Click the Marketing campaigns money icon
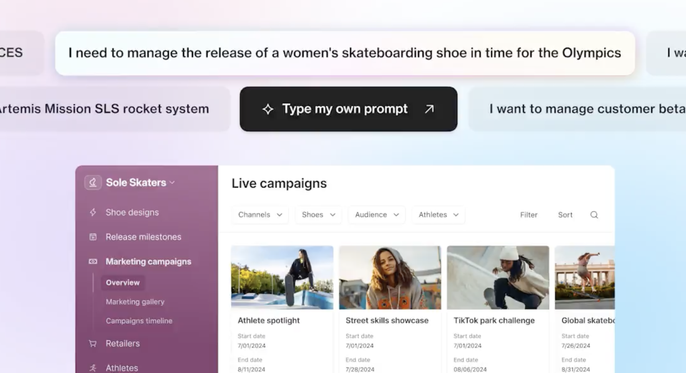686x373 pixels. point(93,261)
